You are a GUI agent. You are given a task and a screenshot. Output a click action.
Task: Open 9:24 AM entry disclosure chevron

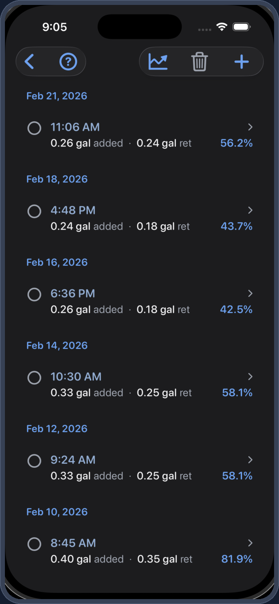[250, 460]
